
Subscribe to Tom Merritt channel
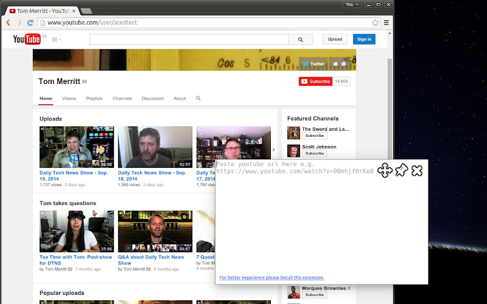(x=315, y=81)
